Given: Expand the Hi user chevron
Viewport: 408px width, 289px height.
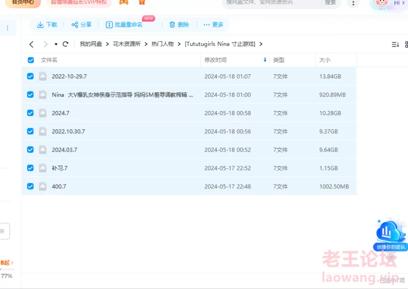Looking at the screenshot, I should tap(403, 3).
